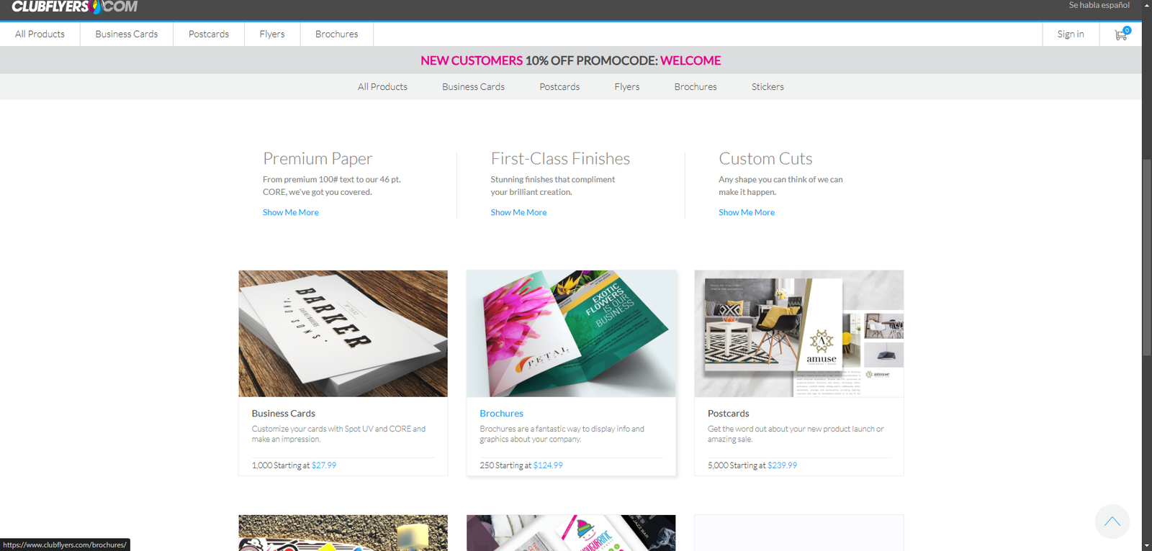Select Postcards tab in top navigation
The height and width of the screenshot is (551, 1152).
click(208, 35)
